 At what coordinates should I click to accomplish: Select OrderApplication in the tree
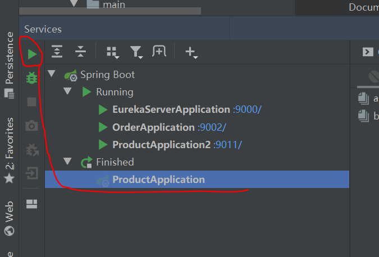coord(153,127)
